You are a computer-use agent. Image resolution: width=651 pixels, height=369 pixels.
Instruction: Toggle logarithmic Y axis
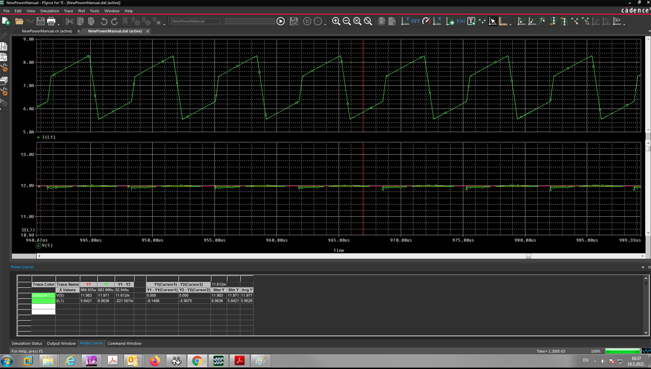pos(405,21)
